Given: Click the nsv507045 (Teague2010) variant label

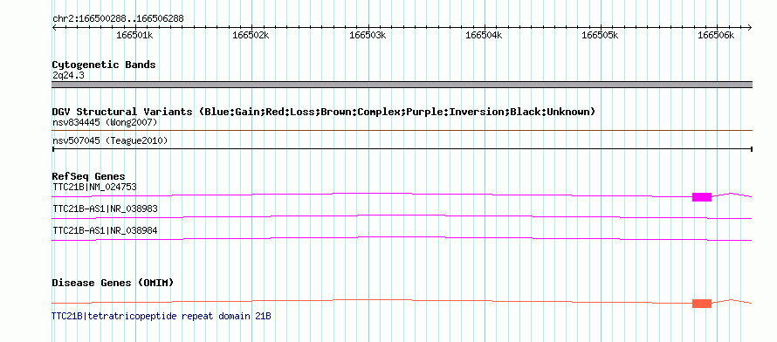Looking at the screenshot, I should tap(110, 141).
